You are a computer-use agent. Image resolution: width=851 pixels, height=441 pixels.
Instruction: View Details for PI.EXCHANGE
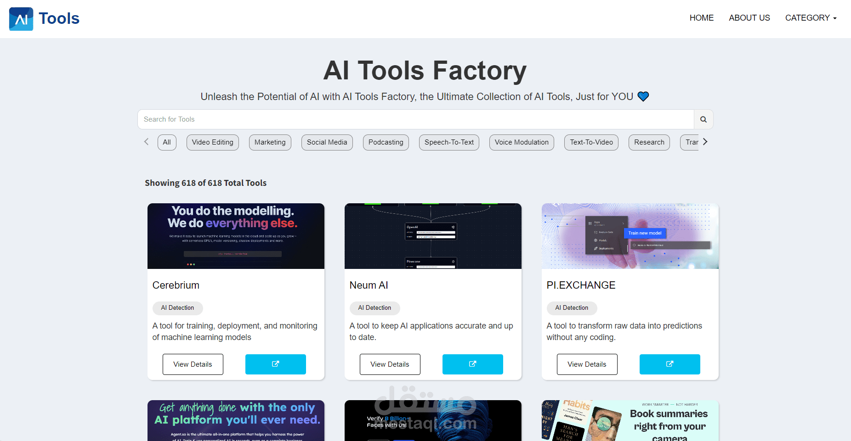click(587, 364)
